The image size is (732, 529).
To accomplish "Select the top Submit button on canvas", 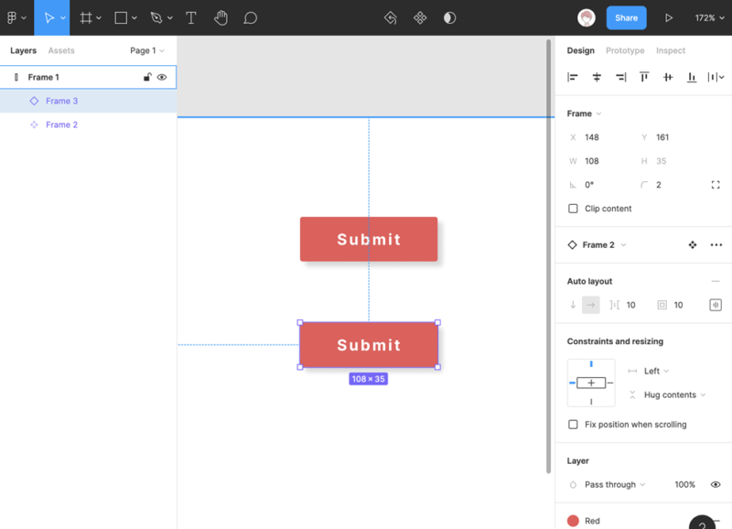I will (369, 239).
